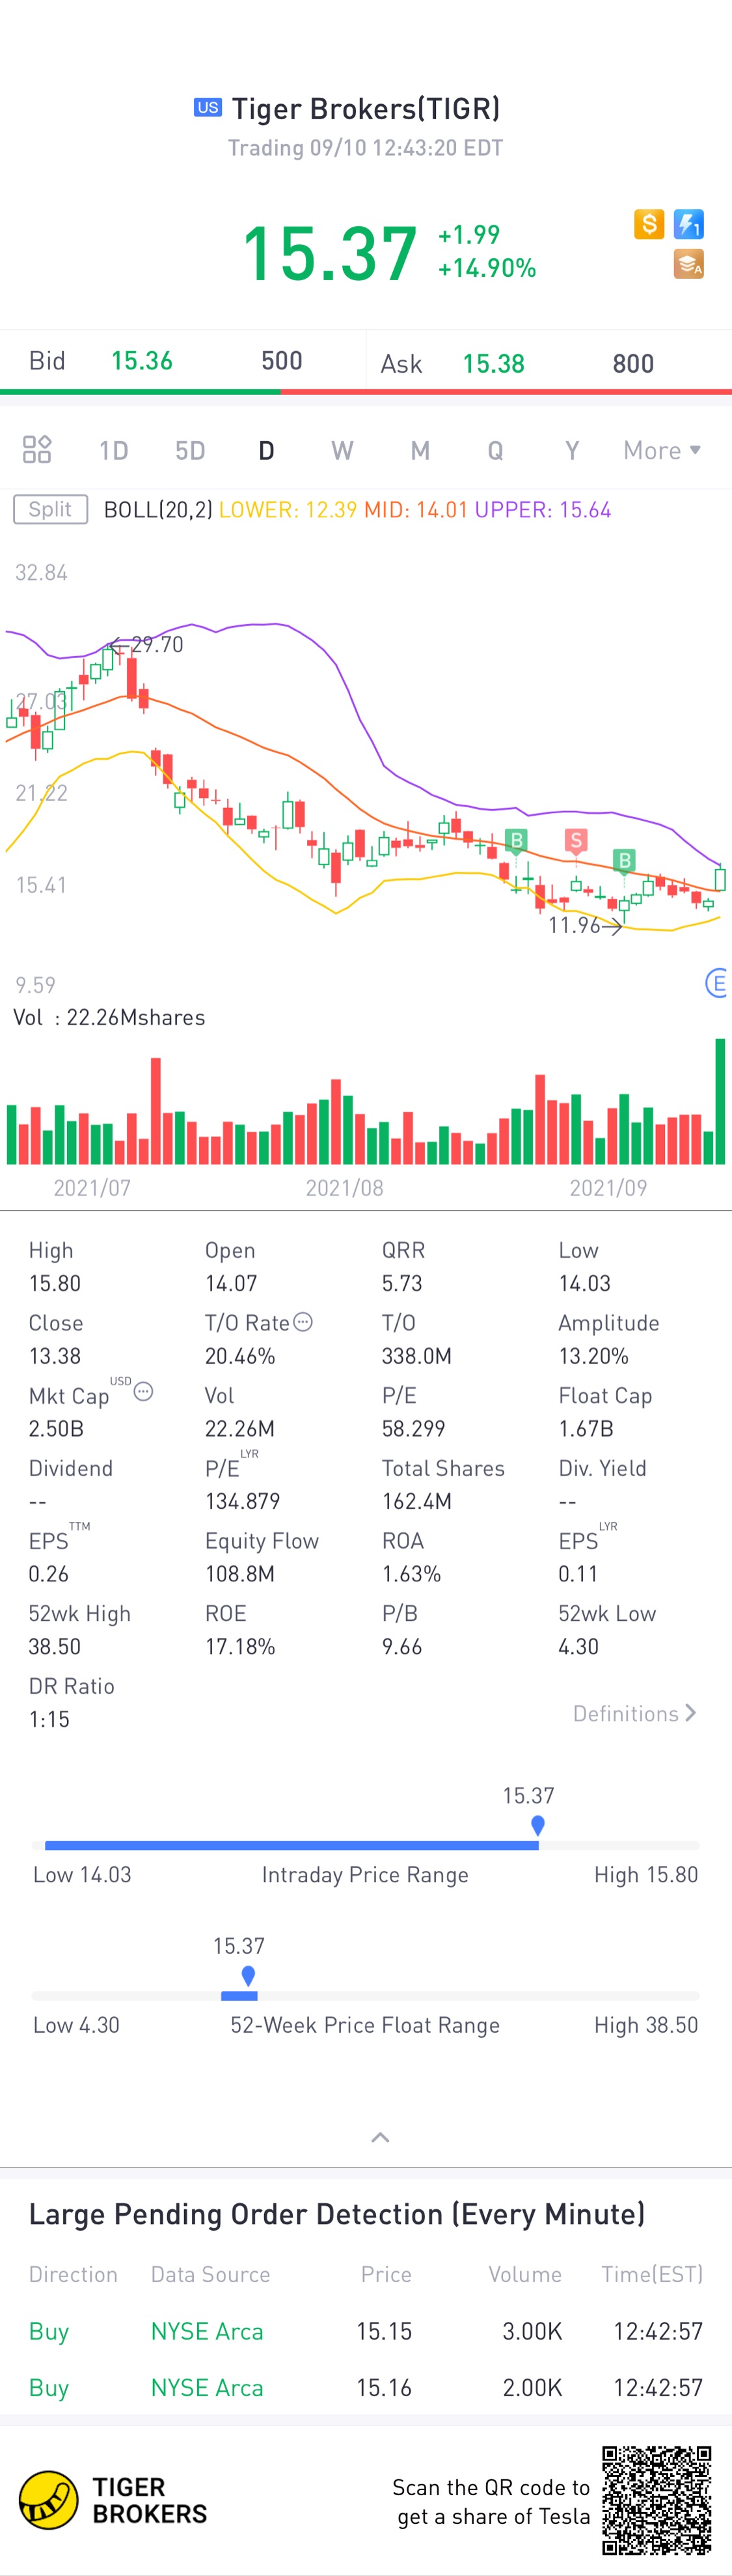The image size is (732, 2576).
Task: Select the Q quarterly chart tab
Action: click(x=495, y=451)
